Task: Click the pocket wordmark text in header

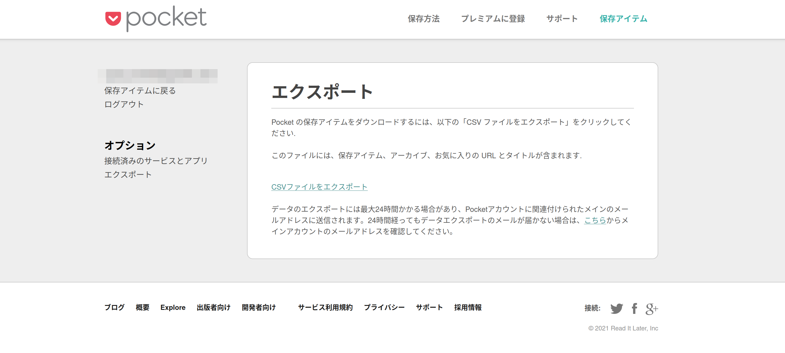Action: coord(166,18)
